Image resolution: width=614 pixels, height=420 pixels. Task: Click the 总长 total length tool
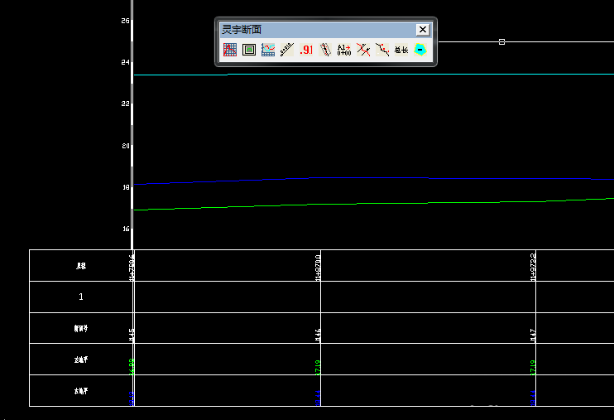pos(401,50)
